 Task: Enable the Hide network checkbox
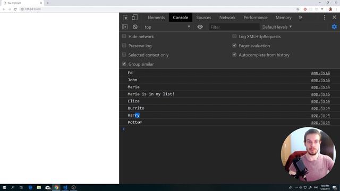[124, 36]
